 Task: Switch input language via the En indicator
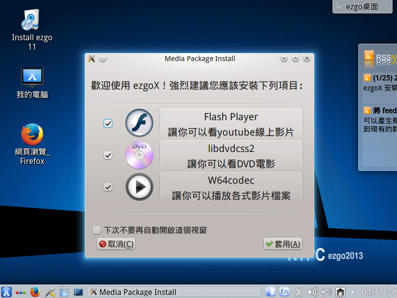[284, 292]
